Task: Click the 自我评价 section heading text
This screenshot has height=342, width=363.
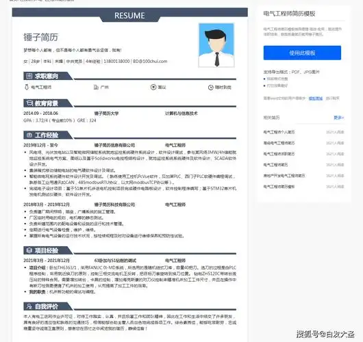Action: click(47, 306)
